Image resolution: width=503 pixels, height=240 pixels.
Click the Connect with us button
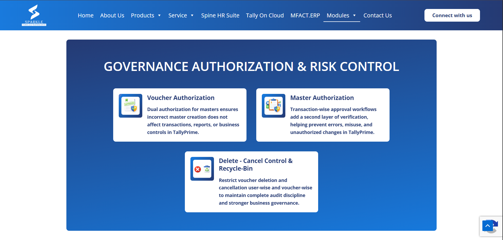[x=452, y=15]
